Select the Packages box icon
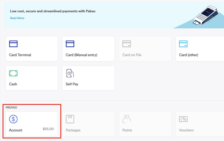 pyautogui.click(x=70, y=119)
